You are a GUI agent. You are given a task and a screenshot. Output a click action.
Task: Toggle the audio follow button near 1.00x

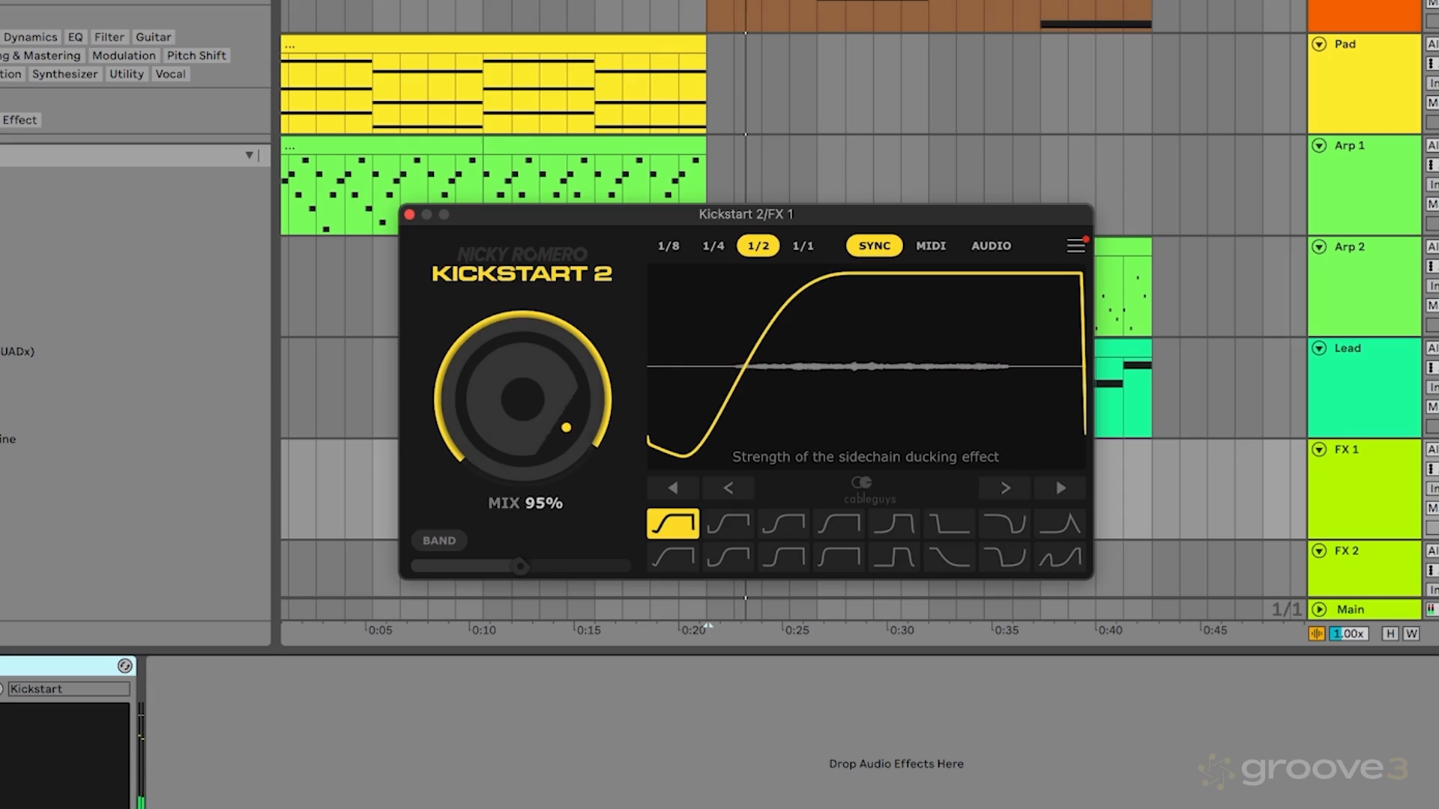click(x=1316, y=634)
